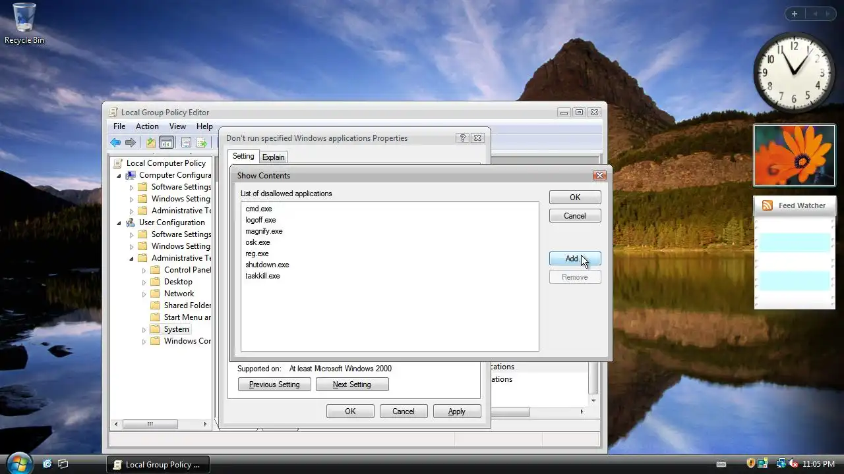Confirm Show Contents with OK
This screenshot has width=844, height=474.
(x=575, y=197)
